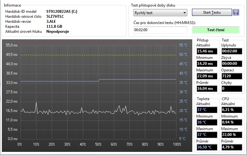Select serial number 5LZ7HTLC

[x=55, y=17]
